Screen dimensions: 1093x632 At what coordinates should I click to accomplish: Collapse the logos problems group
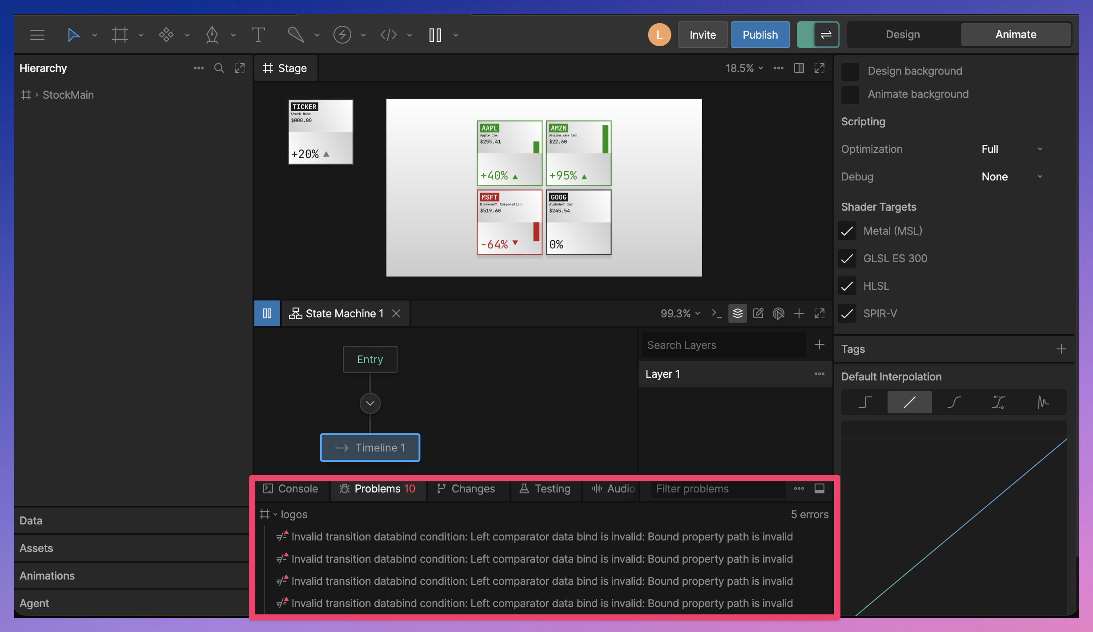click(275, 514)
